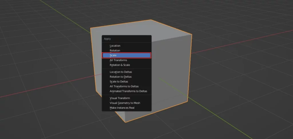Select the highlighted Scale entry
The image size is (293, 139).
(126, 56)
